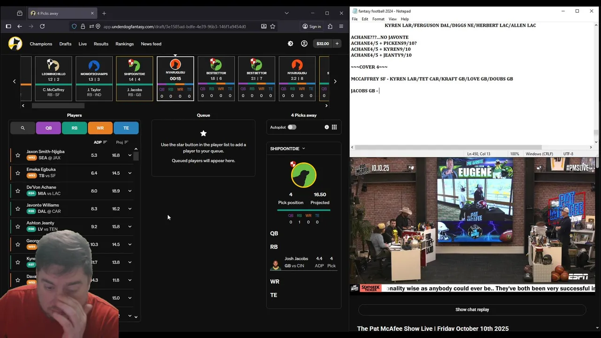Expand Jaxon Smith-Njigba player details
The height and width of the screenshot is (338, 601).
tap(130, 155)
